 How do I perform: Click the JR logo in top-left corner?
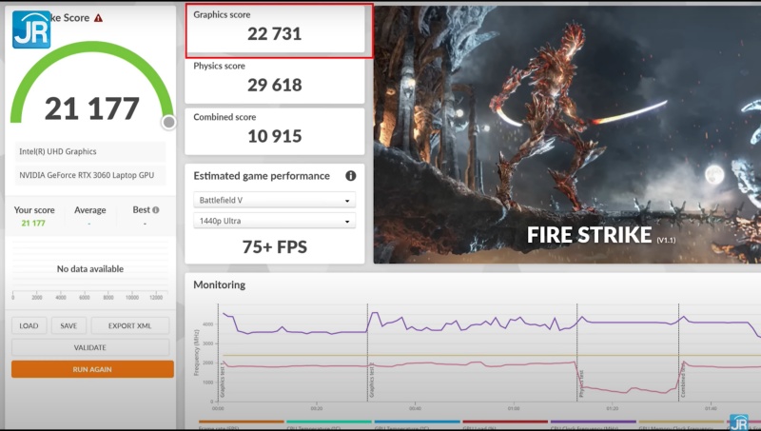point(30,29)
